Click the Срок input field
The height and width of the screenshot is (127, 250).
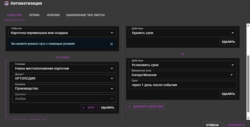coord(183,85)
